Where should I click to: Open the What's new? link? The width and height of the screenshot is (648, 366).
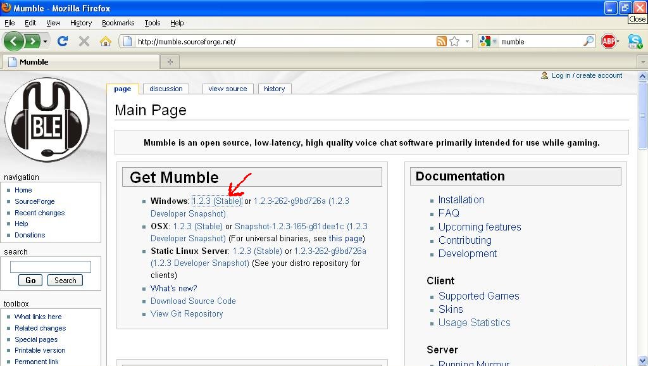[173, 288]
